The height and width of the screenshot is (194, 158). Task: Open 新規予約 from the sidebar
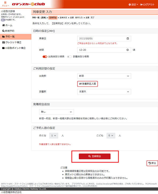(x=8, y=31)
